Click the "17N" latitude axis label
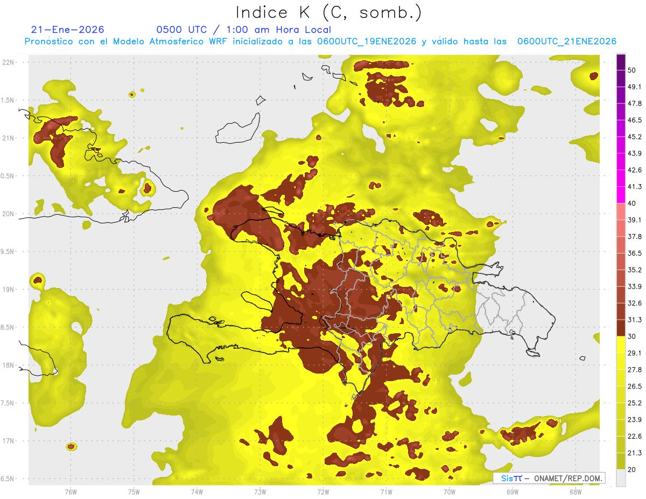The image size is (646, 499). 9,441
